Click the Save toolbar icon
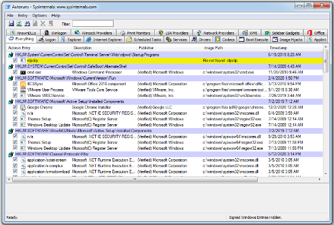Viewport: 334px width, 225px height. (11, 24)
